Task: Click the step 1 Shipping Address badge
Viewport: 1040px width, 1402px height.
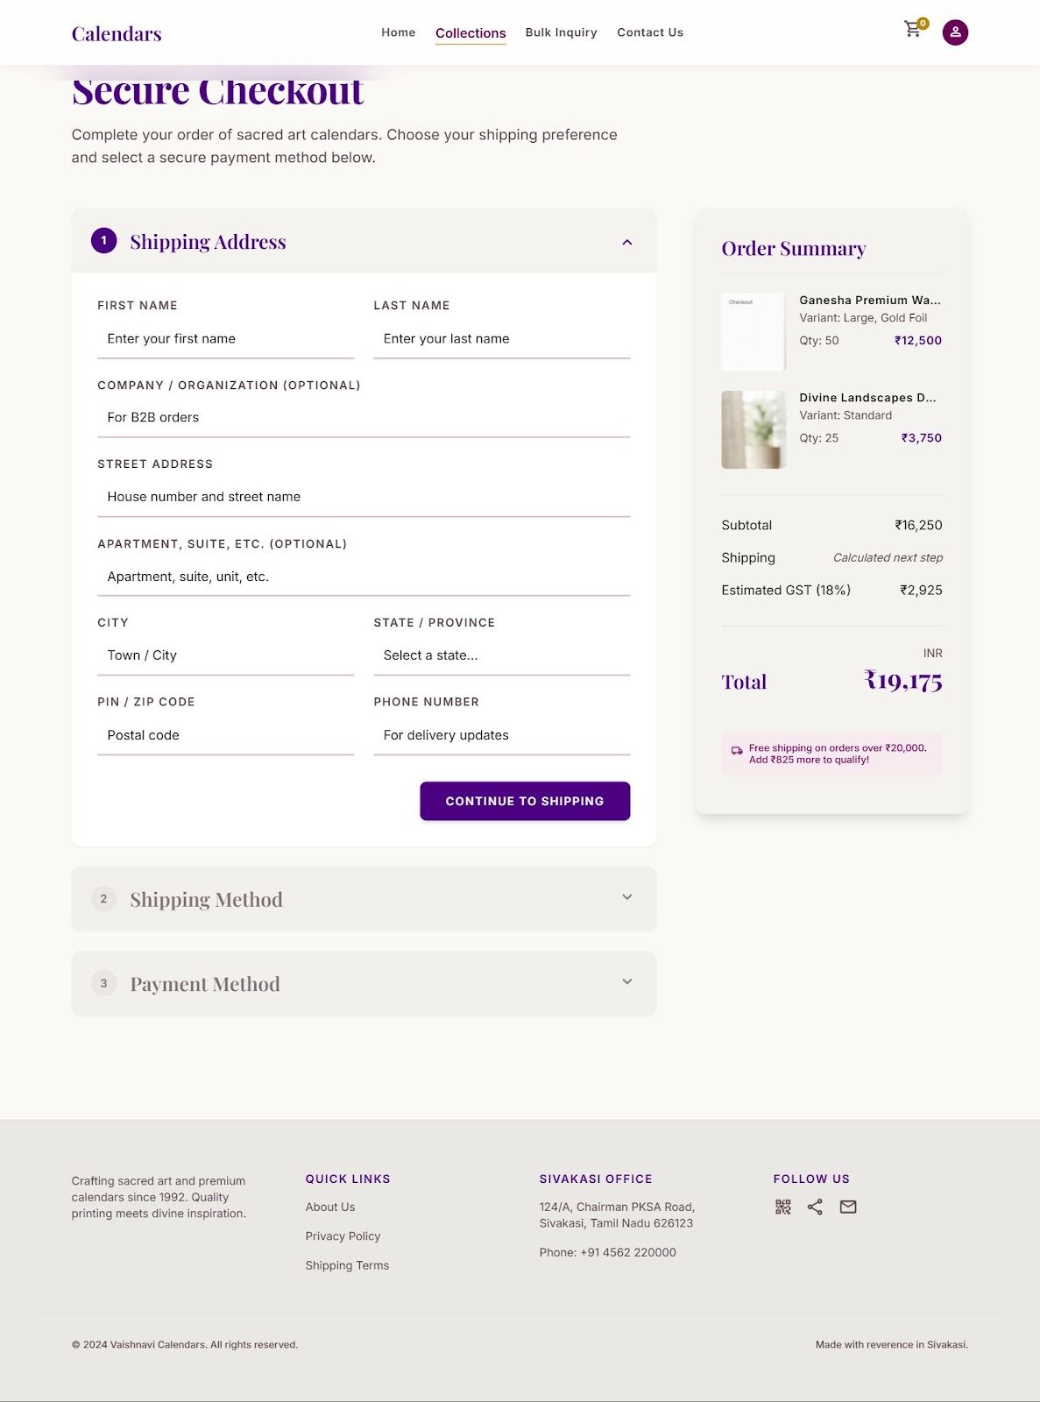Action: (103, 240)
